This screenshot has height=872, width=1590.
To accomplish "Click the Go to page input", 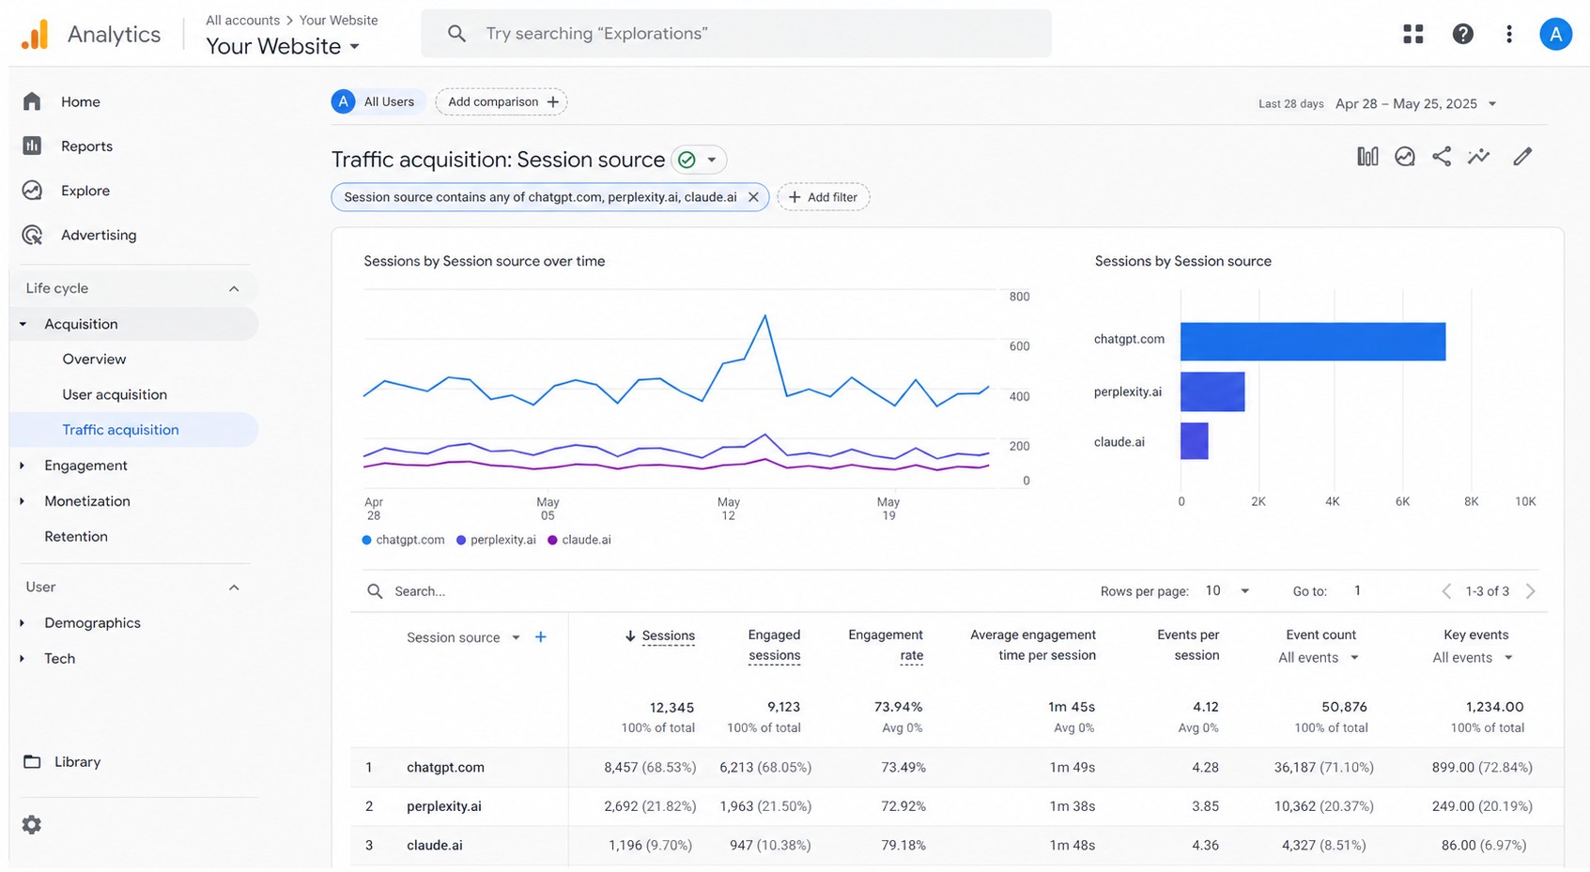I will pyautogui.click(x=1358, y=591).
